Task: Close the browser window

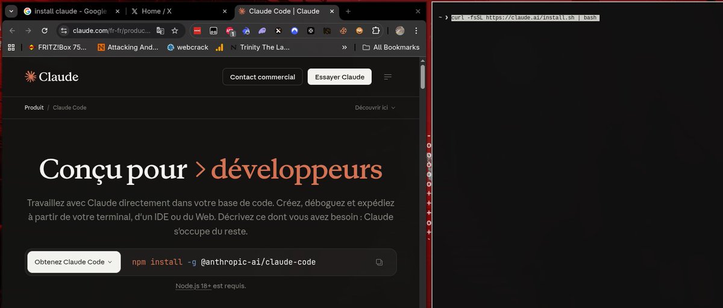Action: click(x=419, y=11)
